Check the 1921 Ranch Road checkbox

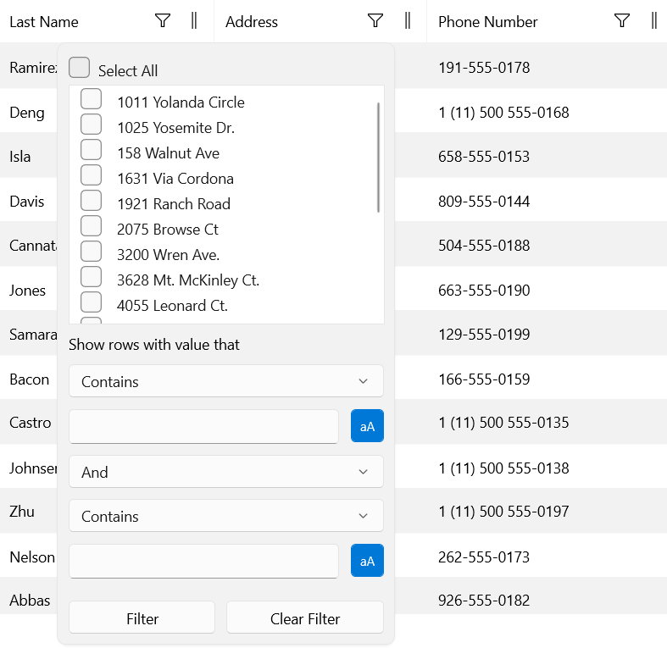pos(91,200)
